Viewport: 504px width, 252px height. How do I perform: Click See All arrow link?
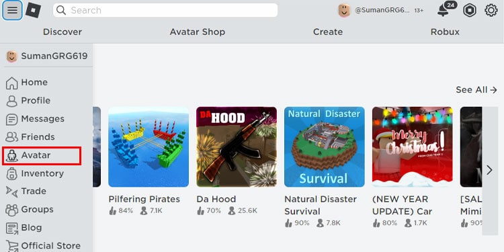pyautogui.click(x=476, y=90)
